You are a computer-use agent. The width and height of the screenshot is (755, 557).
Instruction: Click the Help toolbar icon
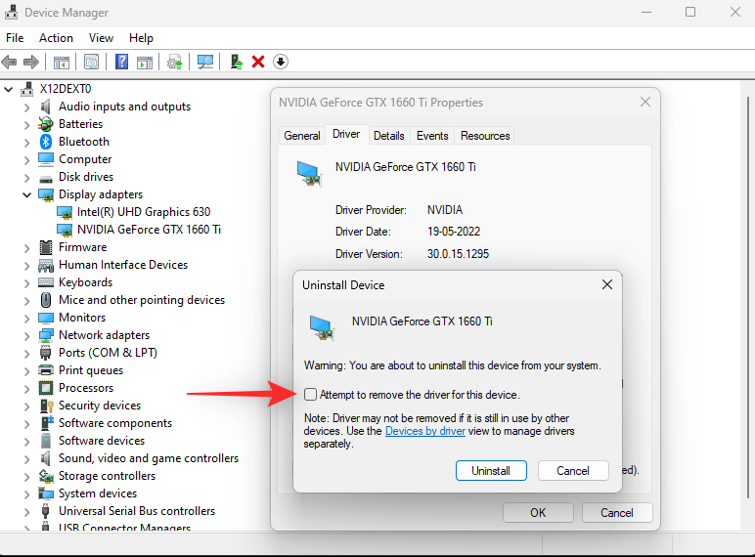121,62
